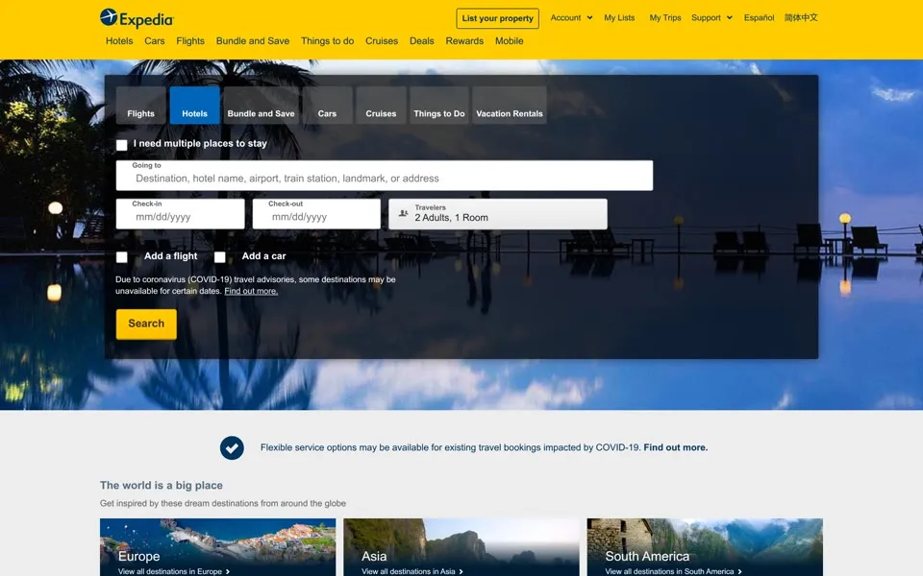Open Bundle and Save in top navigation
The width and height of the screenshot is (923, 576).
[253, 41]
